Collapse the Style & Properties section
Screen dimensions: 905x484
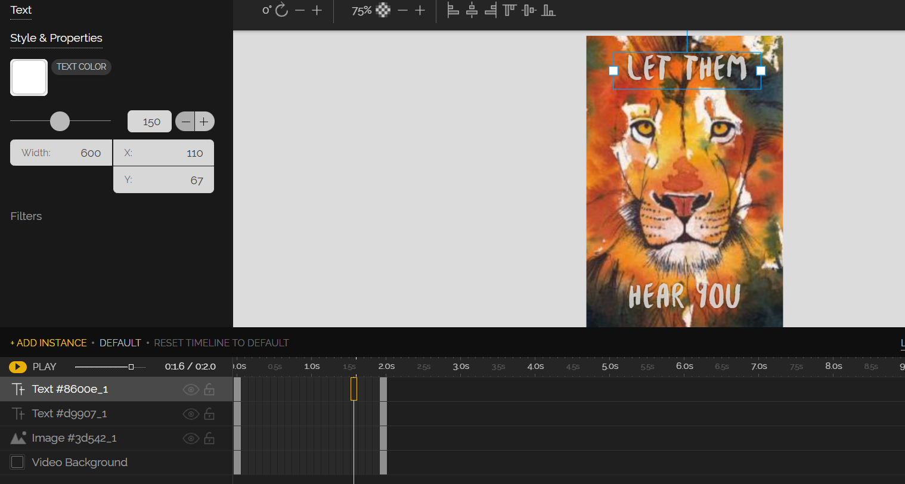(56, 38)
